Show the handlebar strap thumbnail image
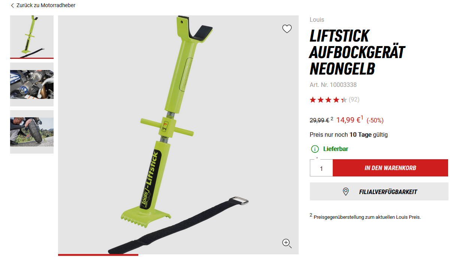 tap(32, 84)
